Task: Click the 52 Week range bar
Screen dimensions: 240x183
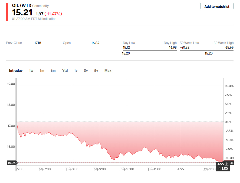Action: (x=206, y=50)
